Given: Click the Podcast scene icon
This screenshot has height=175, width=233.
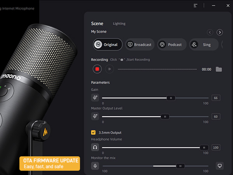Looking at the screenshot, I should [162, 44].
